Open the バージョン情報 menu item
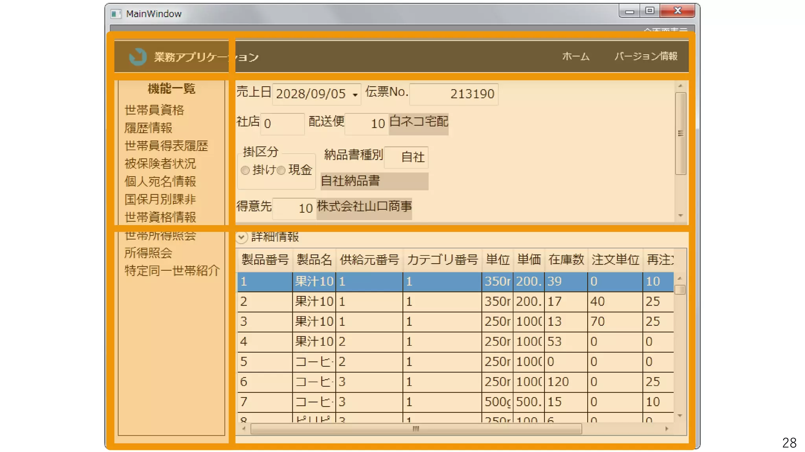The image size is (805, 452). (646, 56)
